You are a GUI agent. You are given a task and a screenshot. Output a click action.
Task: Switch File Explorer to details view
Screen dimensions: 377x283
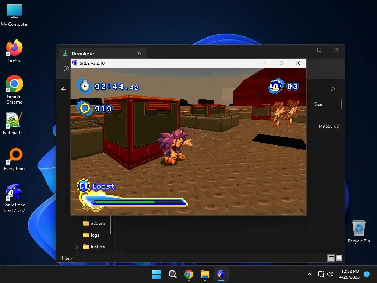(331, 258)
